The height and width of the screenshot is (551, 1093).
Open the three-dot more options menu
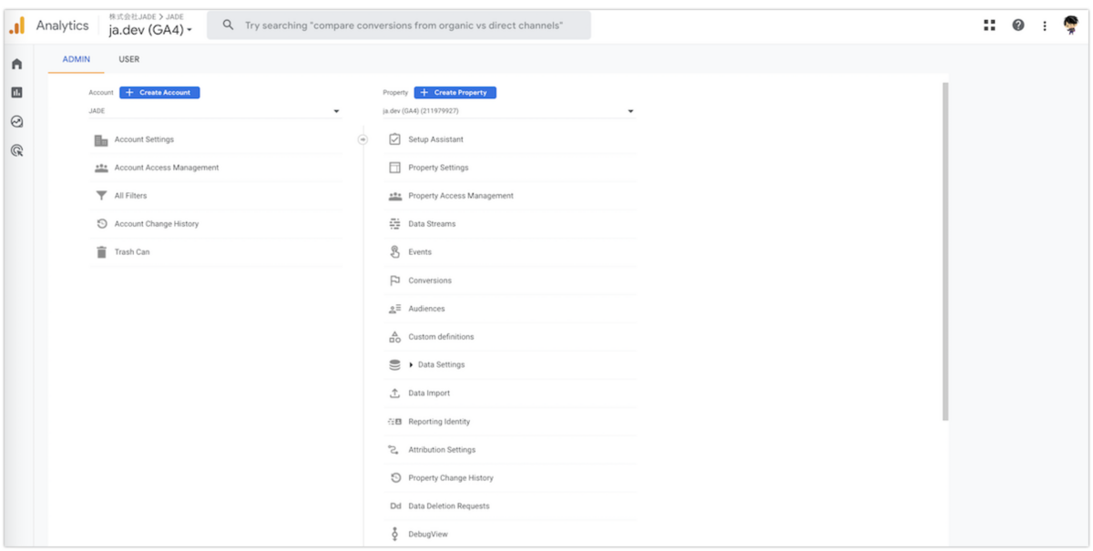1045,26
